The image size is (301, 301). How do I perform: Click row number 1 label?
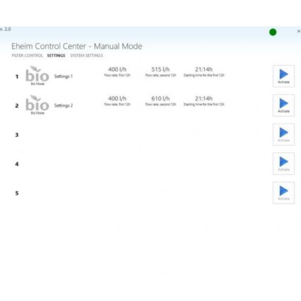coord(17,77)
